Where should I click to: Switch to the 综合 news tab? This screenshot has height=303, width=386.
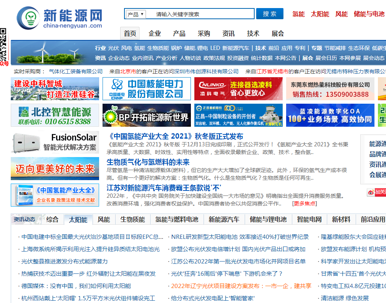(x=52, y=219)
